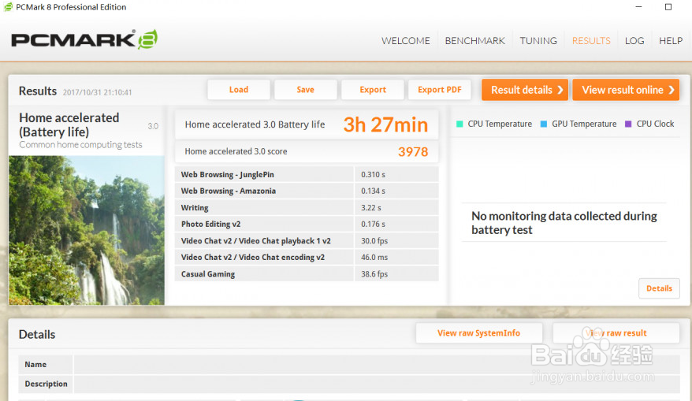Select the Photo Editing v2 row
The height and width of the screenshot is (401, 692).
point(307,224)
